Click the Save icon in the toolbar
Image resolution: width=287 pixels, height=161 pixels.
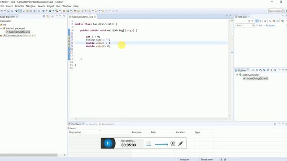point(9,11)
